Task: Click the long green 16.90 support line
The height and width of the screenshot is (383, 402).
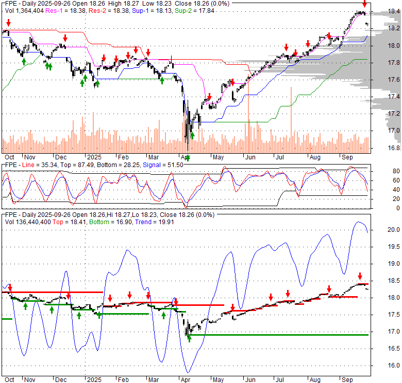Action: tap(279, 335)
